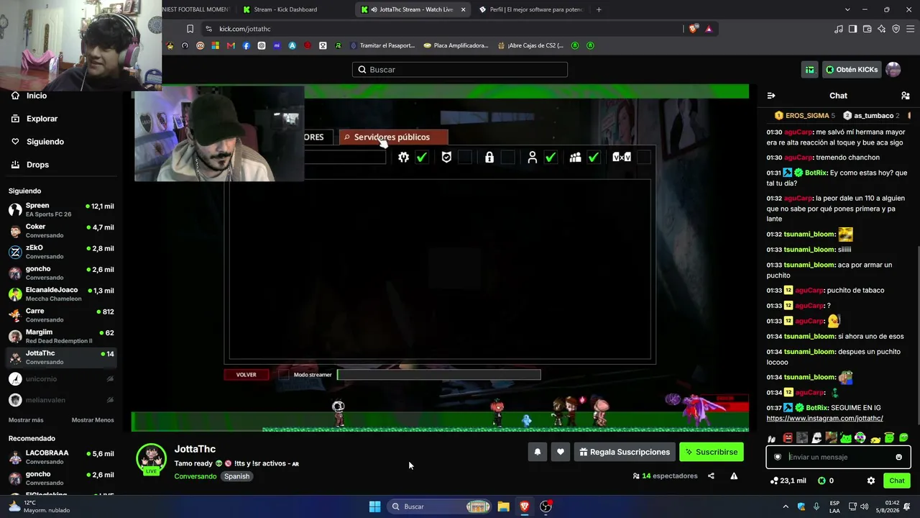Bookmark this page with bookmark icon
Screen dimensions: 920x518
coord(190,29)
